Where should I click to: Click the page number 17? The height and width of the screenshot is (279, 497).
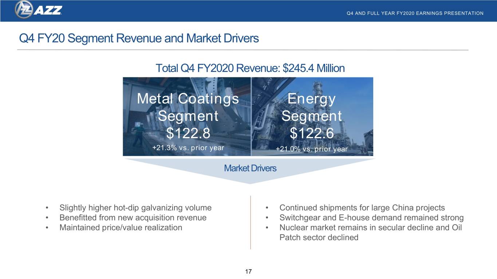tap(249, 271)
